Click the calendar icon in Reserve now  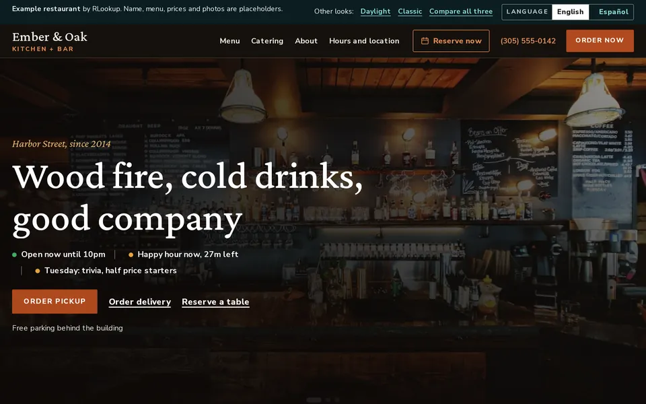[x=425, y=41]
